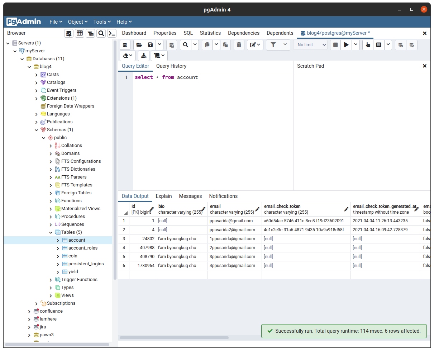Click the Paste rows icon
The height and width of the screenshot is (351, 434).
coord(225,45)
